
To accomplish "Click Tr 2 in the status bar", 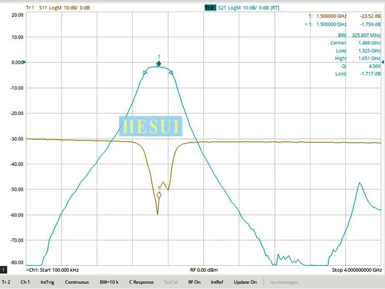I will click(x=6, y=282).
